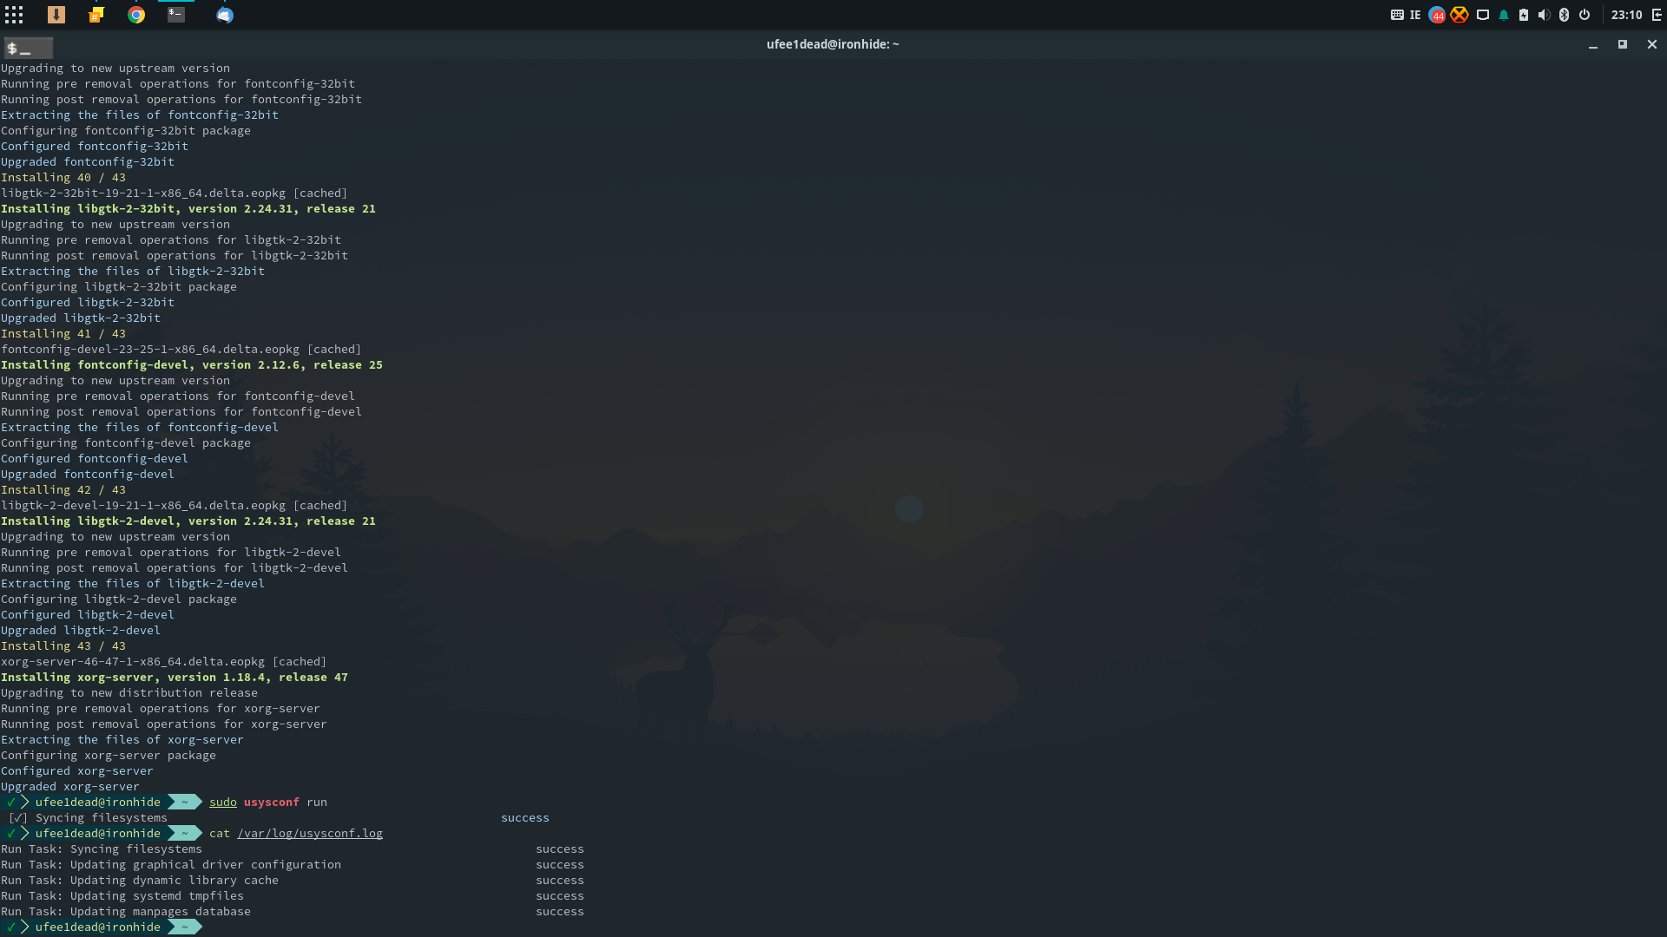Open the HexChat IRC launcher icon
The height and width of the screenshot is (937, 1667).
pyautogui.click(x=96, y=15)
